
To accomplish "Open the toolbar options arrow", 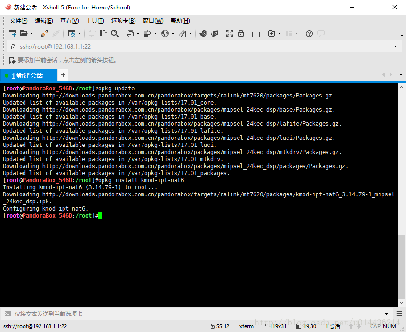I will coord(402,36).
